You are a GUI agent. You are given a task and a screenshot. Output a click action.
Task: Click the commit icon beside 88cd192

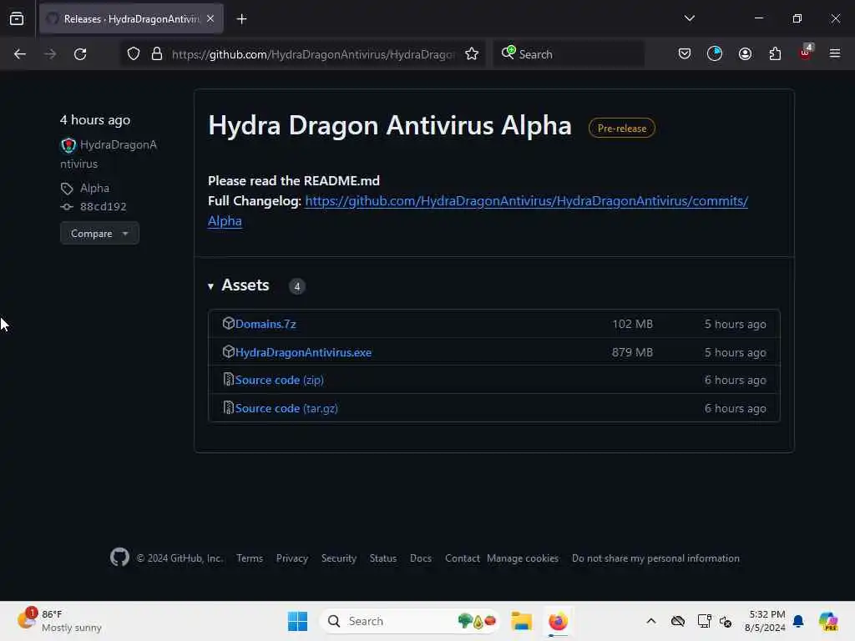pos(67,207)
